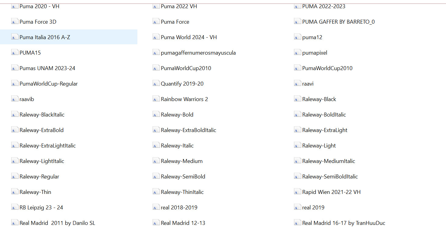Screen dimensions: 446x227
Task: Click the real 2018-2019 file name
Action: (179, 207)
